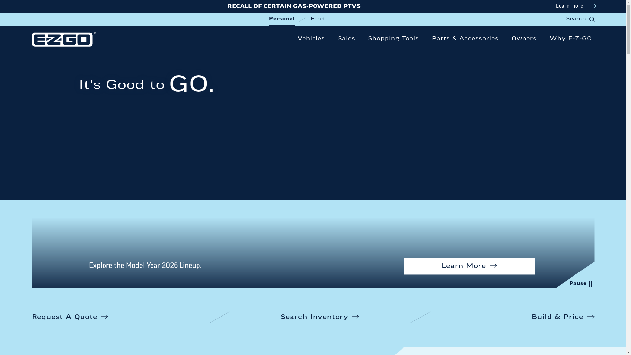
Task: Click the Build & Price arrow
Action: tap(591, 317)
